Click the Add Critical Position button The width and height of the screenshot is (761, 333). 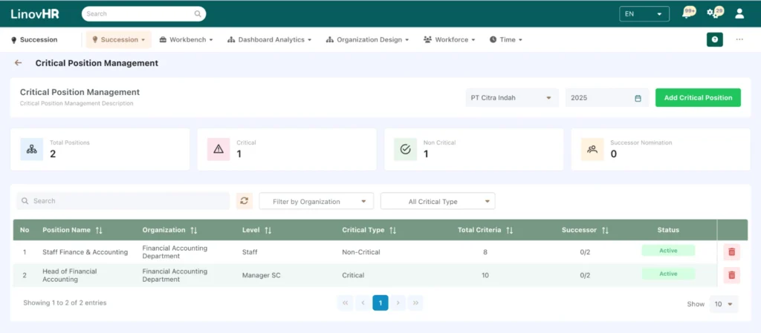click(698, 98)
